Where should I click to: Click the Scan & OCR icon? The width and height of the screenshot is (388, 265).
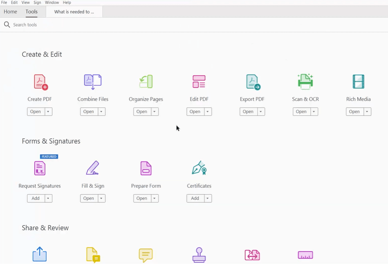(x=305, y=82)
